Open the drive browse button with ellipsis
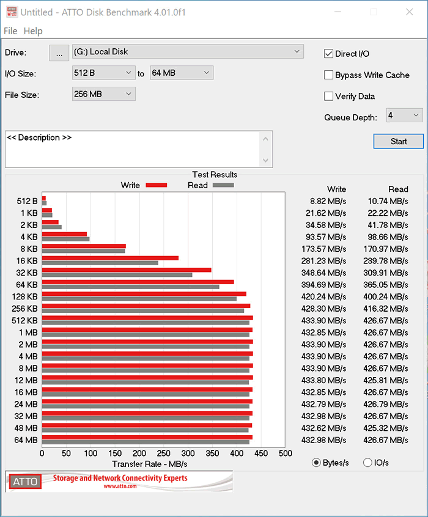428x517 pixels. tap(59, 53)
